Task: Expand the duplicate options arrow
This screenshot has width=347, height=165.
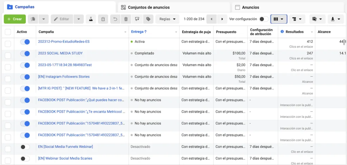Action: pyautogui.click(x=44, y=19)
